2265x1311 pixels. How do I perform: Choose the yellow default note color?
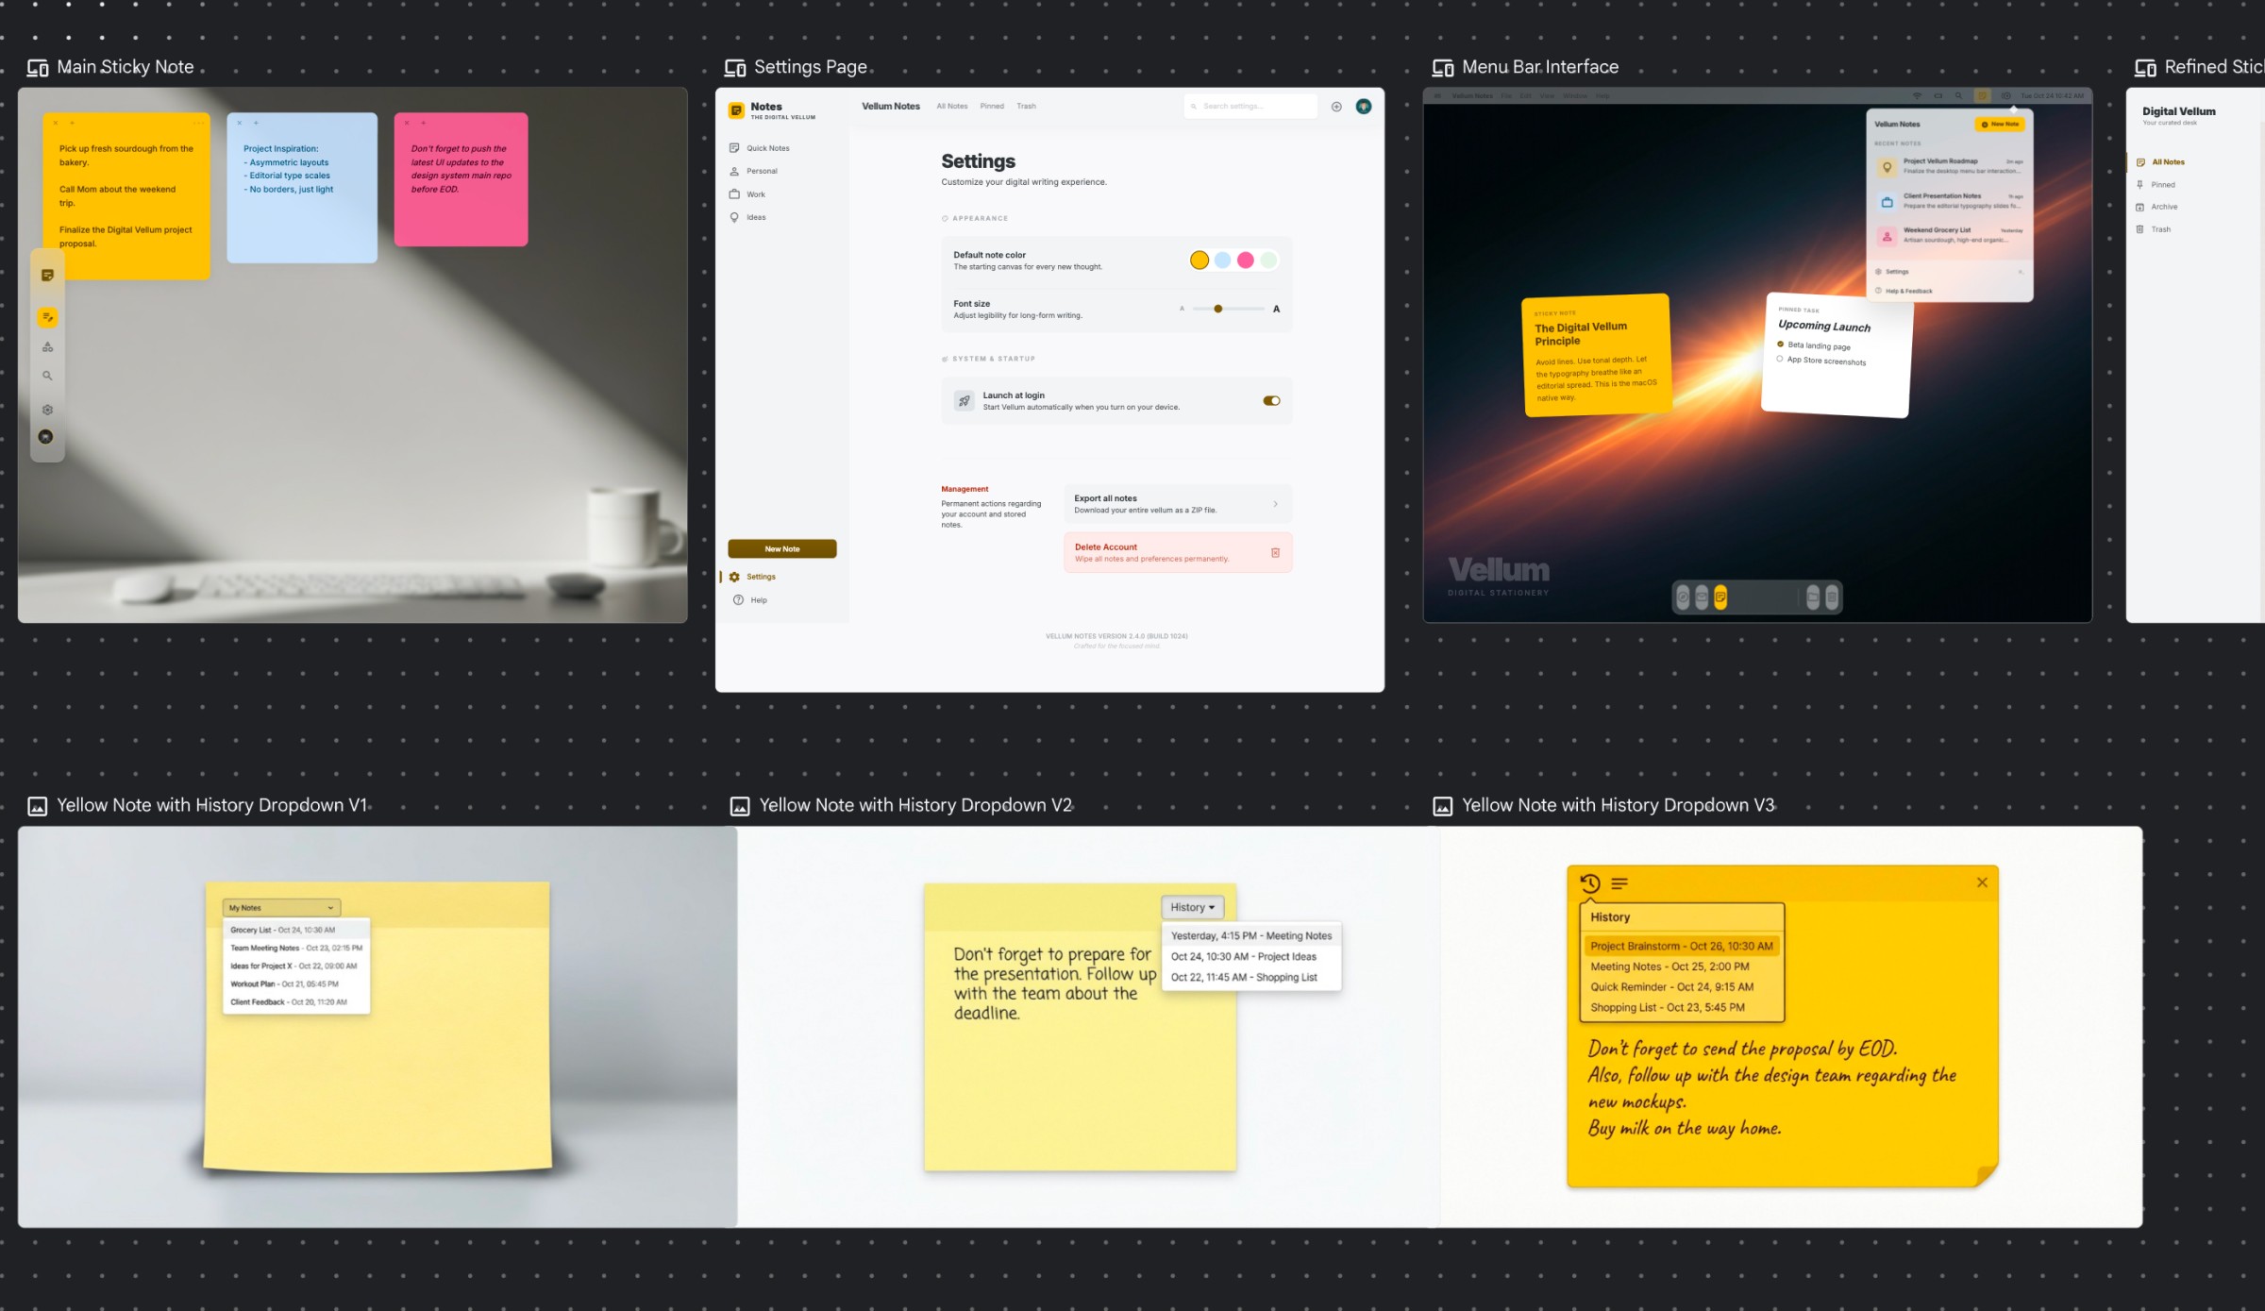tap(1199, 261)
